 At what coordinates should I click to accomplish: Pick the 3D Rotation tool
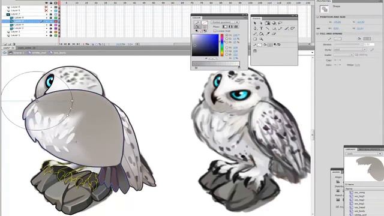(x=274, y=23)
